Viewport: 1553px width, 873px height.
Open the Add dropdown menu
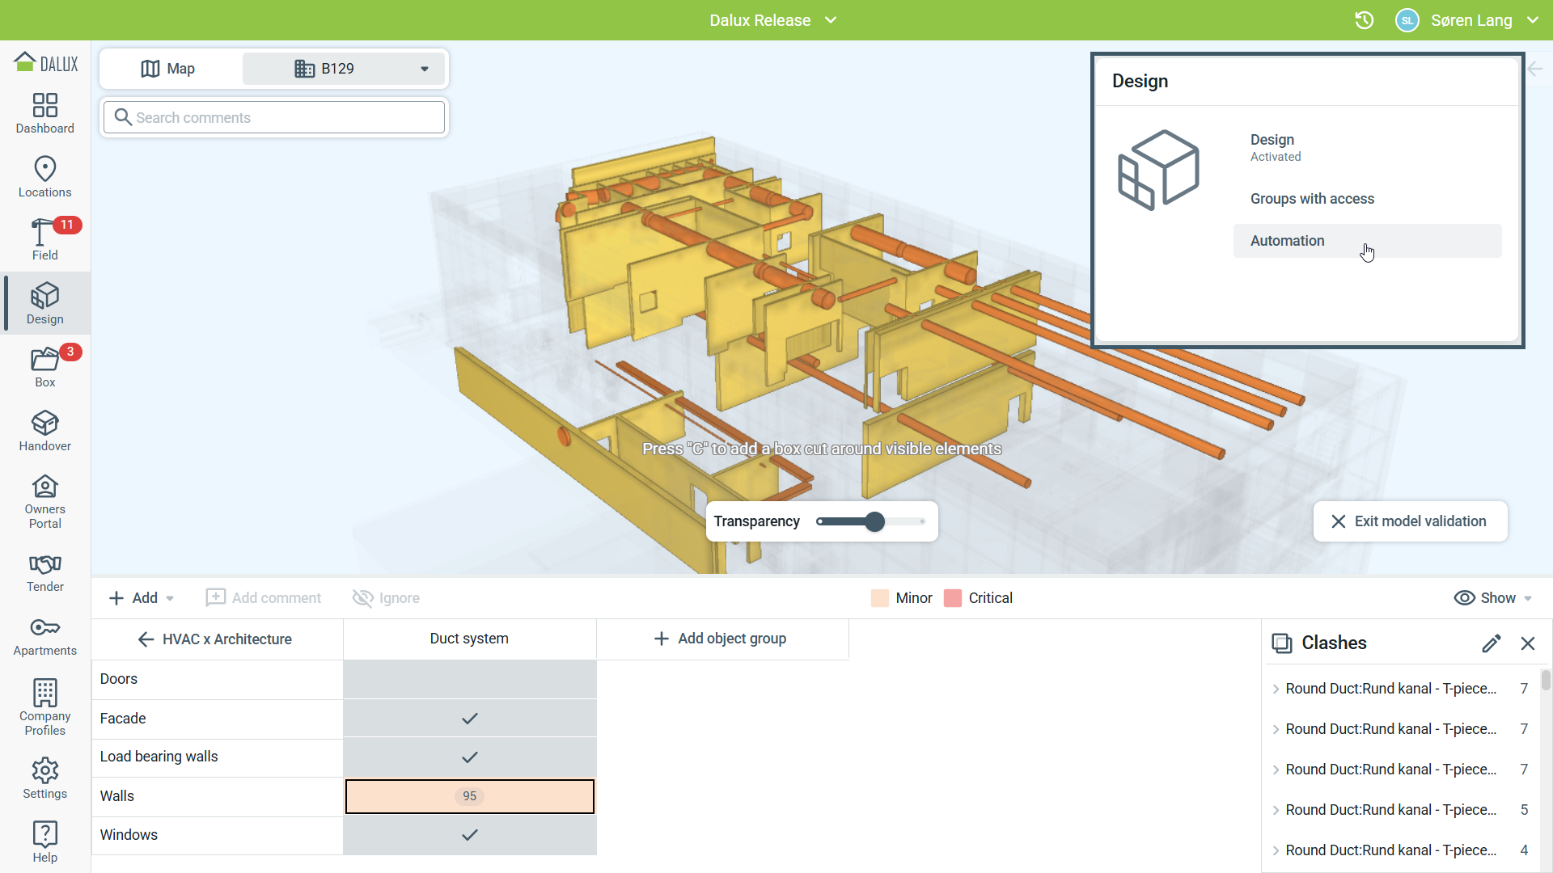142,598
